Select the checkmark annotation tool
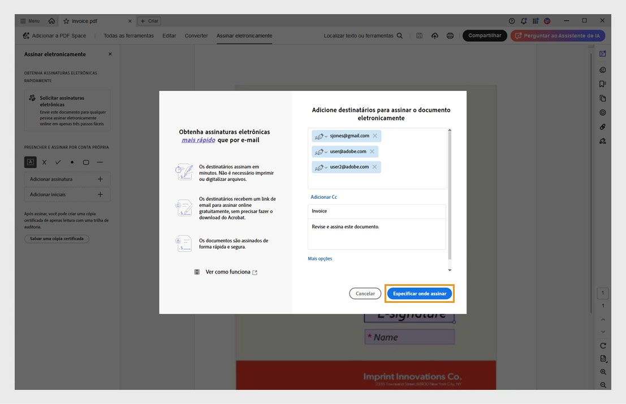This screenshot has height=404, width=626. coord(58,162)
